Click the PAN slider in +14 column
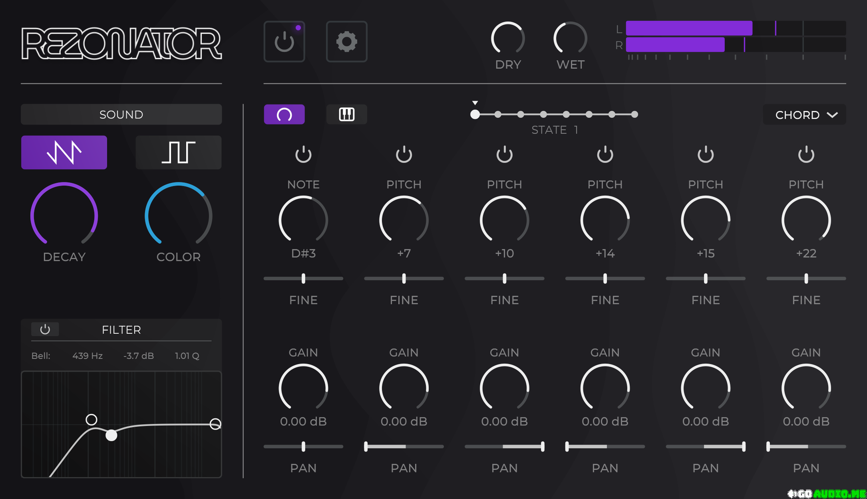Screen dimensions: 867x499 (x=605, y=446)
